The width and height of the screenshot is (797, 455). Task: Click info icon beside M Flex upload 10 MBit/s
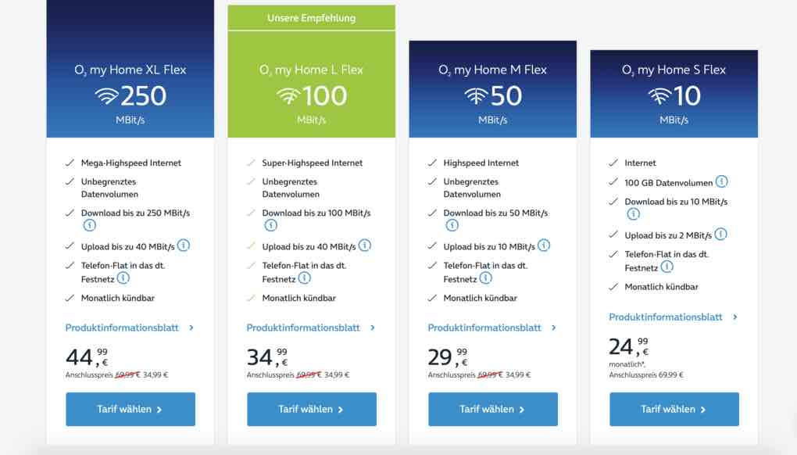point(544,245)
